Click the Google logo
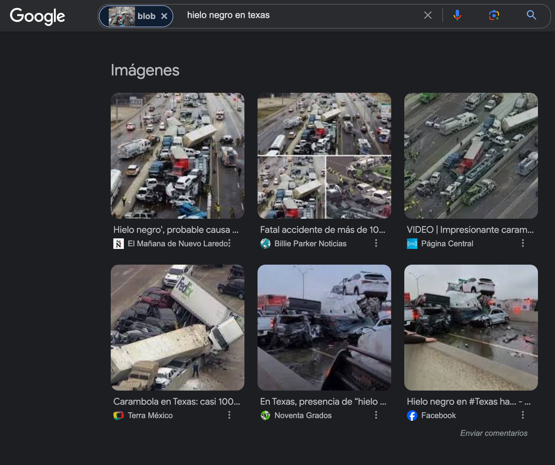Viewport: 555px width, 465px height. (x=37, y=16)
